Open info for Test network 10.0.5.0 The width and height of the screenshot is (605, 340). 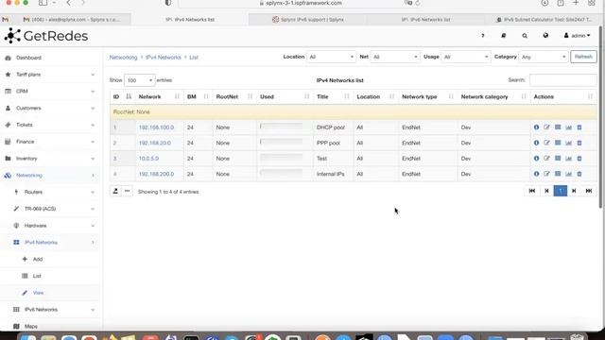coord(536,159)
